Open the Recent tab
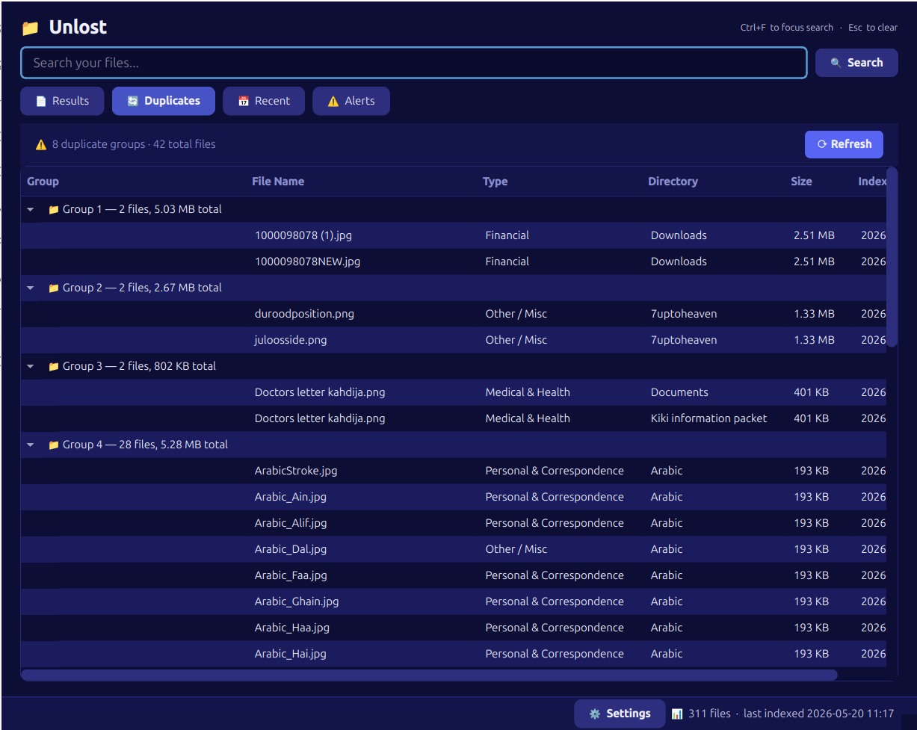 tap(264, 101)
